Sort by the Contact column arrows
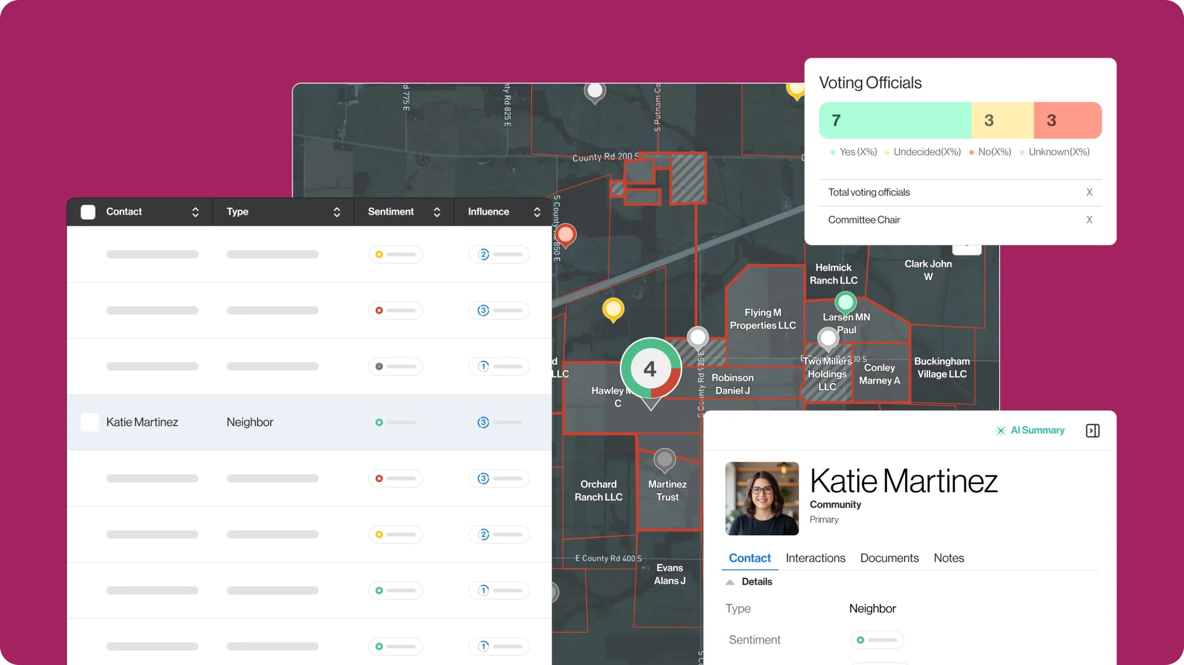 coord(195,212)
